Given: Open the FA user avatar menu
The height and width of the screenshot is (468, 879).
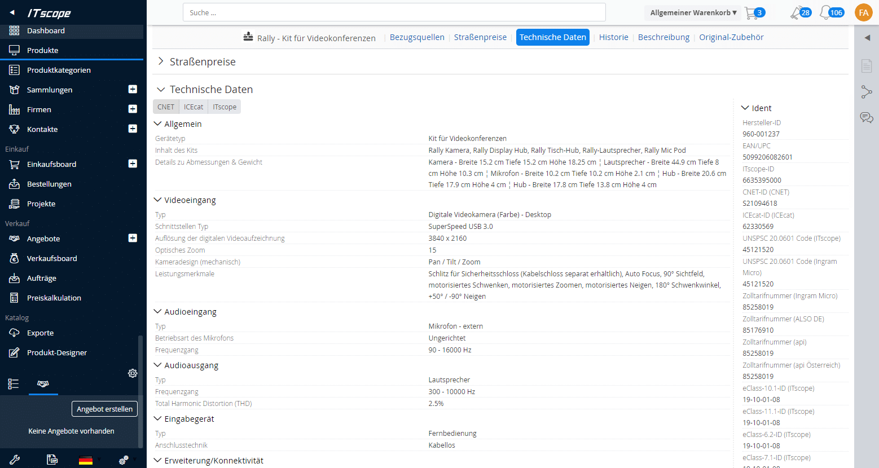Looking at the screenshot, I should [863, 12].
